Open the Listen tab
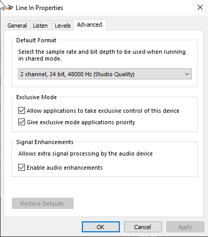The image size is (208, 237). click(40, 26)
